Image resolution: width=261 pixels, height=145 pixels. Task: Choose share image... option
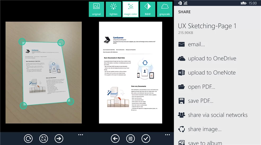[205, 129]
